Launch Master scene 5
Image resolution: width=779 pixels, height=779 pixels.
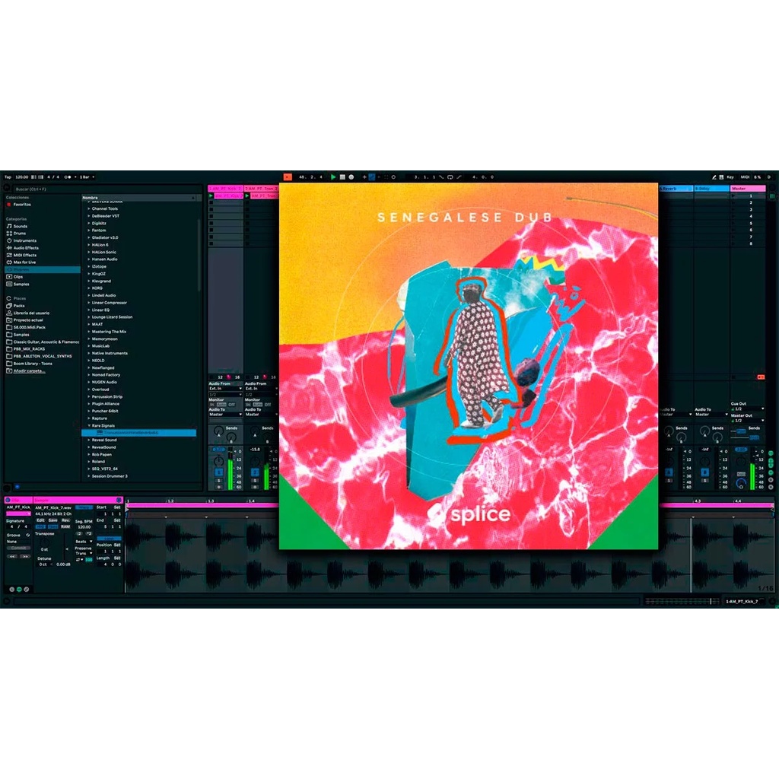click(734, 224)
